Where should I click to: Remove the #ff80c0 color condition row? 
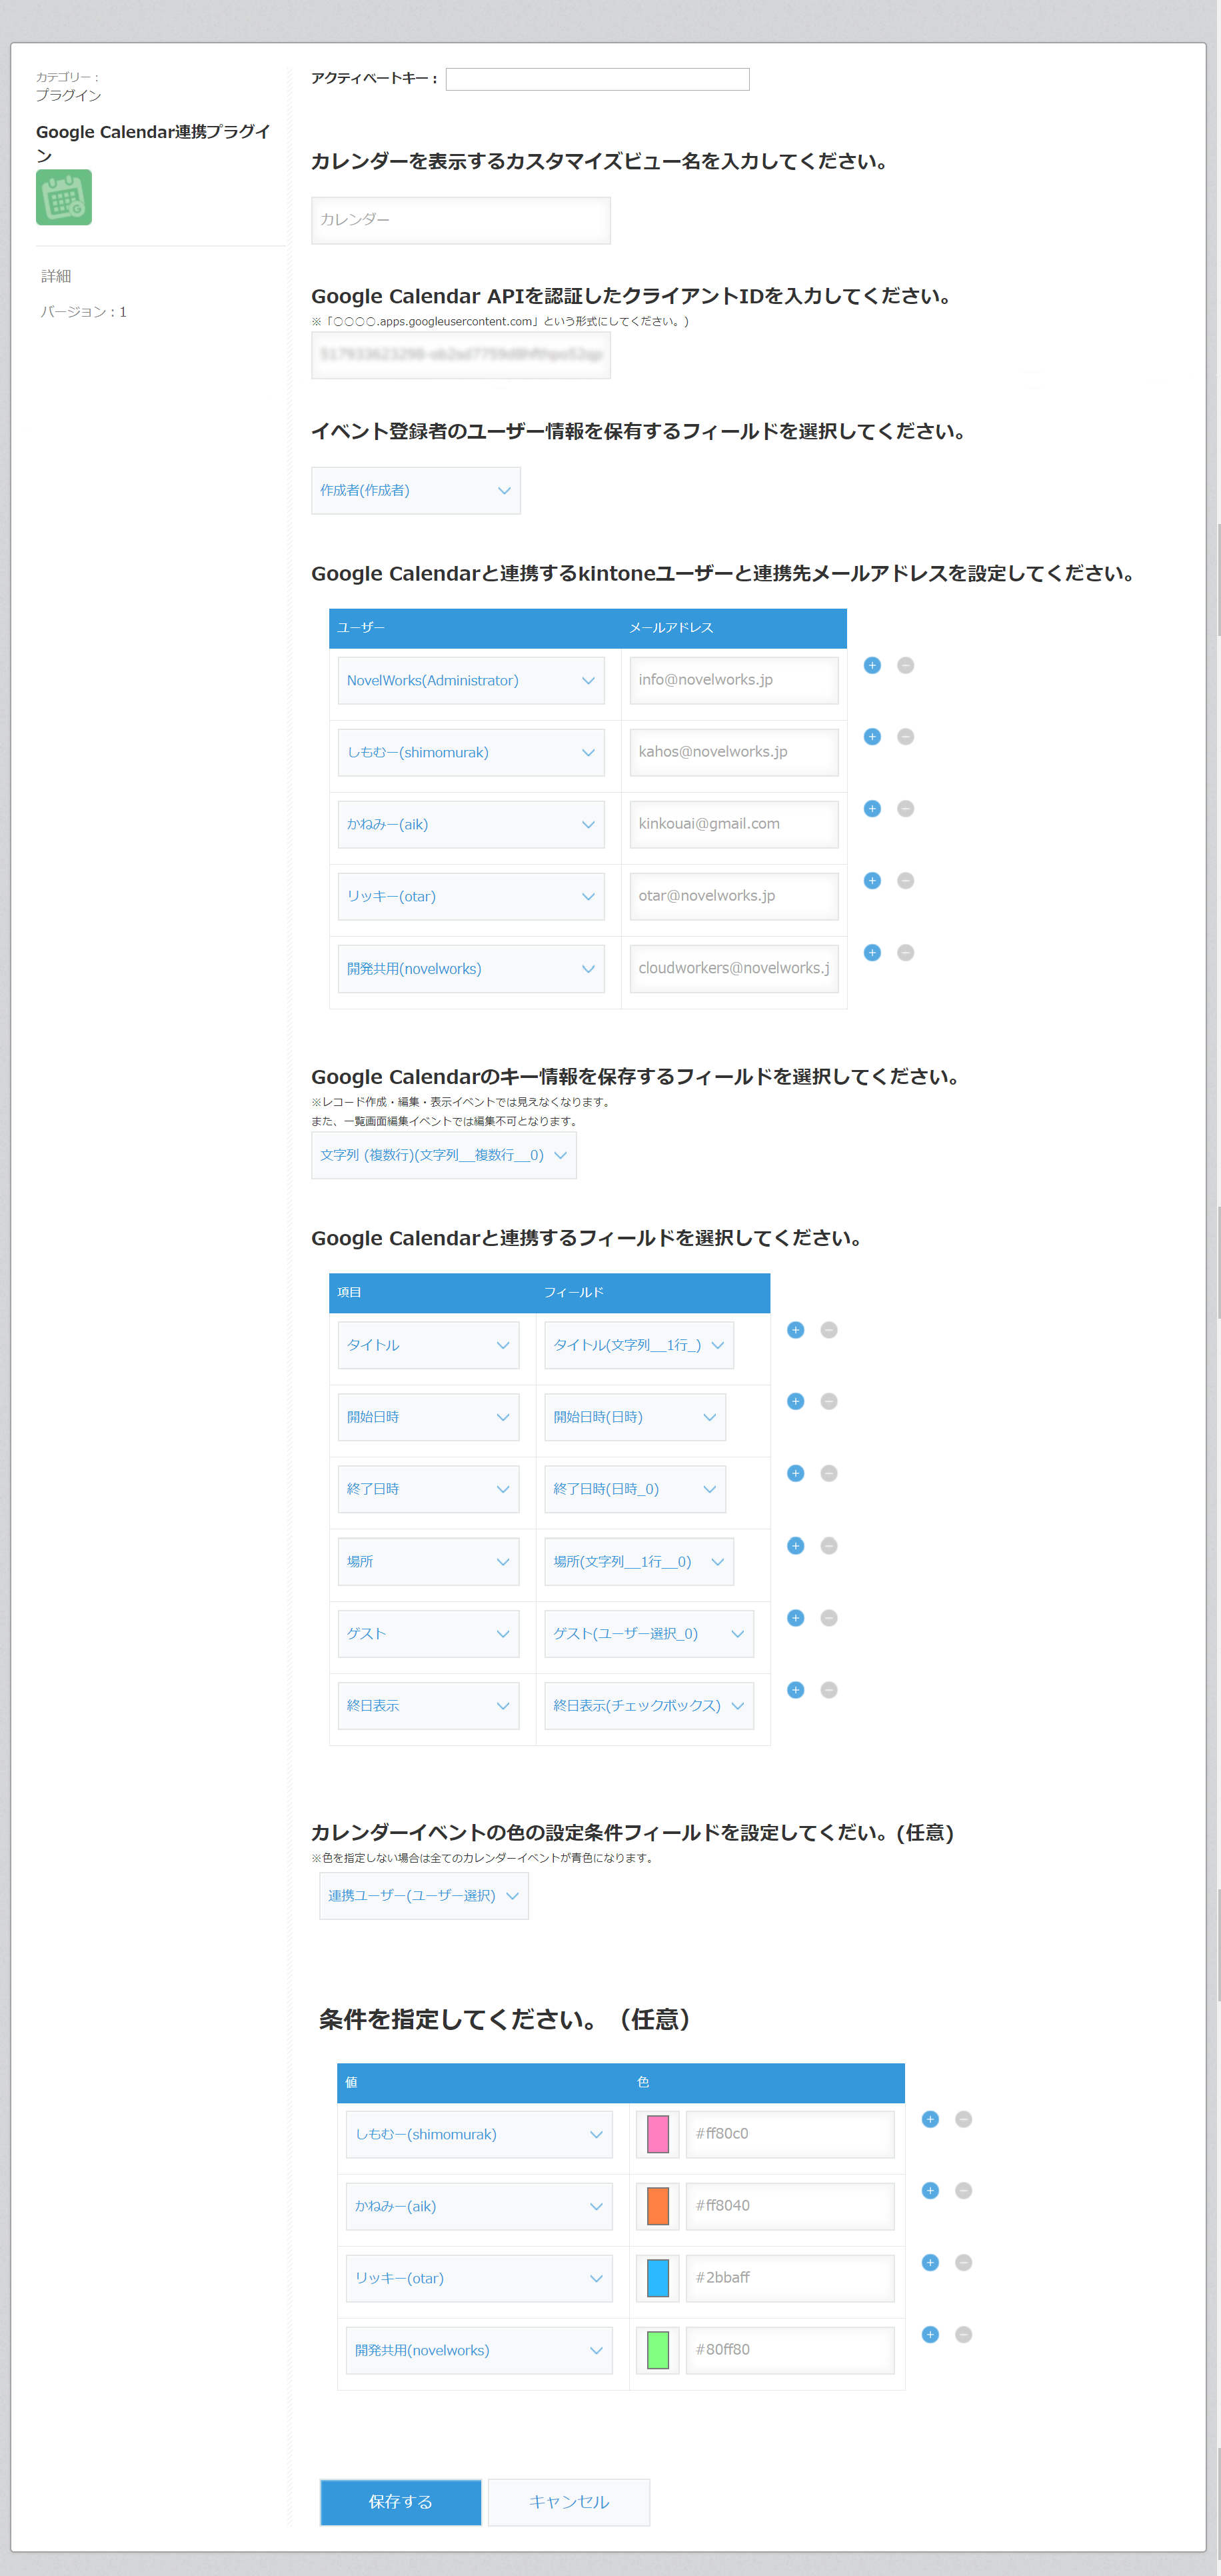(963, 2119)
